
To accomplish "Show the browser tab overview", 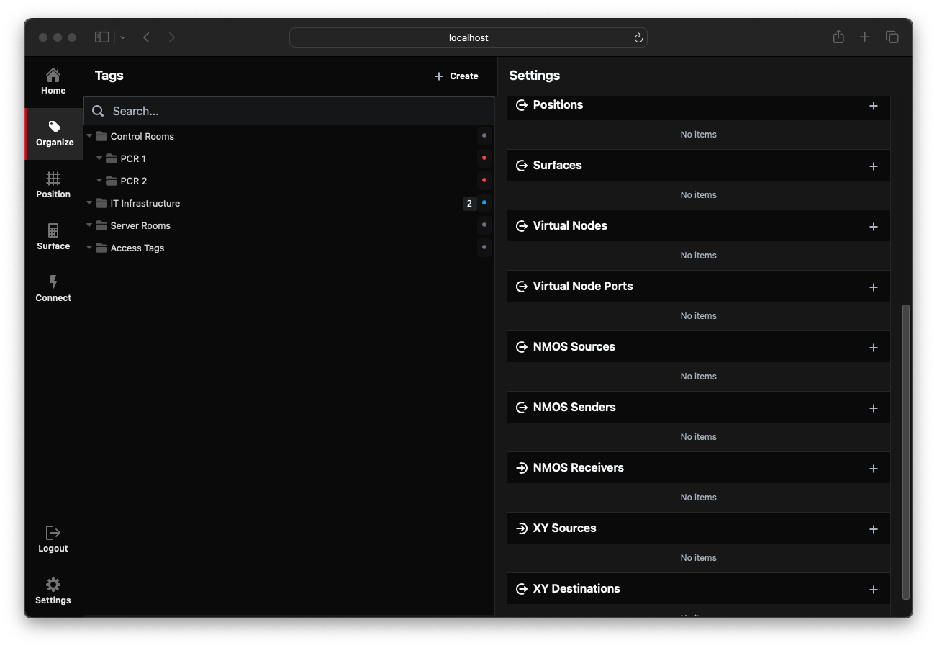I will (892, 37).
